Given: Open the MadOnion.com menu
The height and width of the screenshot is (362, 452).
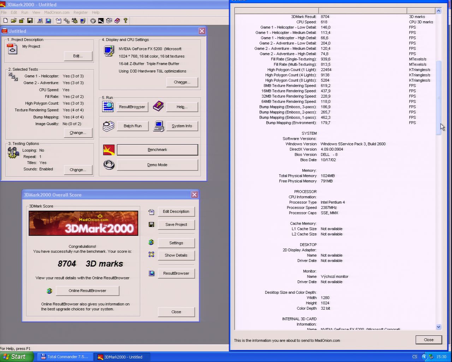Looking at the screenshot, I should tap(57, 12).
